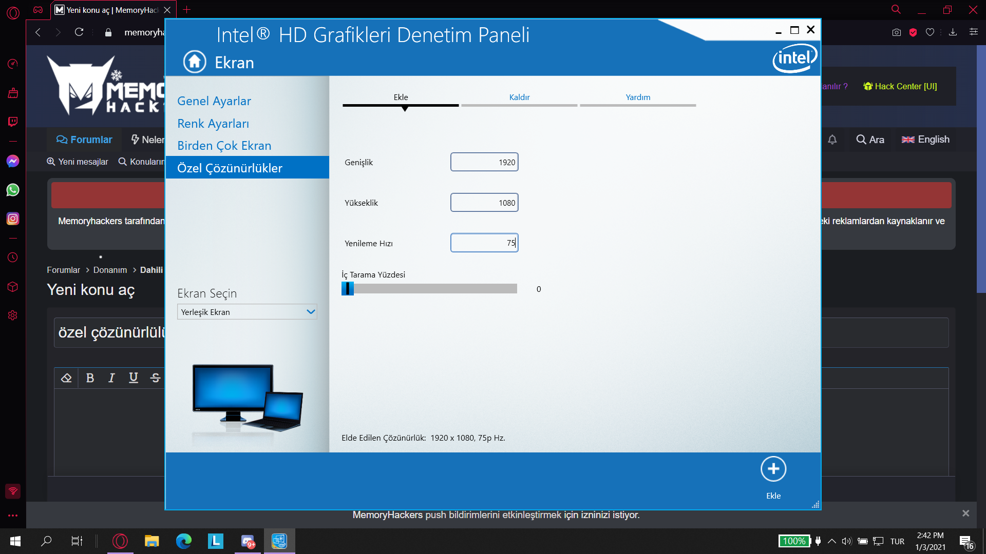Click Forumlar breadcrumb link

[x=63, y=270]
